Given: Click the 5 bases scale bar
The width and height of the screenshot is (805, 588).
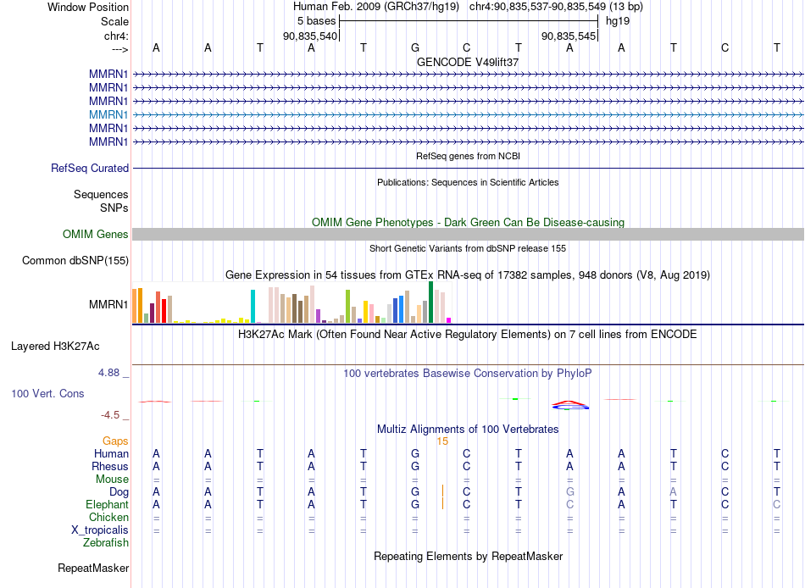Looking at the screenshot, I should pos(469,21).
